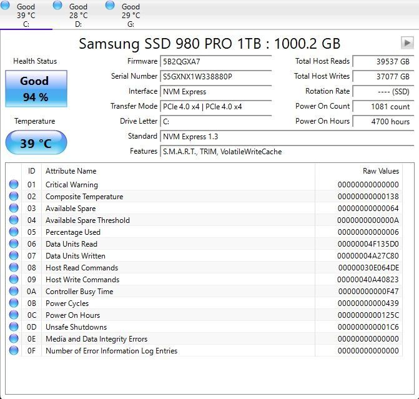419x399 pixels.
Task: Click the Transfer Mode PCIe 4.0 x4 field
Action: pyautogui.click(x=216, y=106)
